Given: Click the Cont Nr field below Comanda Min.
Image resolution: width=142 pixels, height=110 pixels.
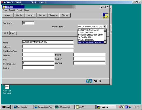Looking at the screenshot, I should [x=38, y=67].
